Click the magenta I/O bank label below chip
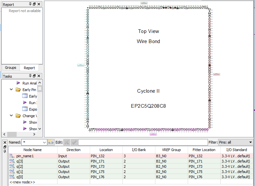The width and height of the screenshot is (255, 186). coord(153,134)
